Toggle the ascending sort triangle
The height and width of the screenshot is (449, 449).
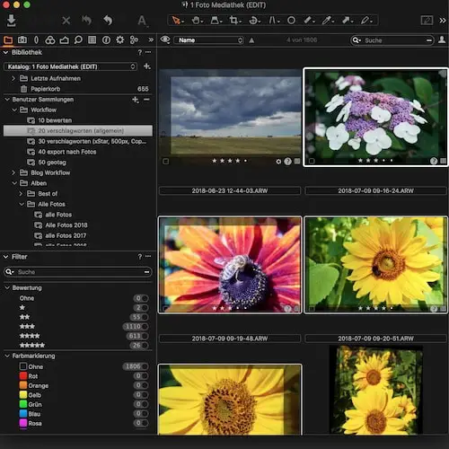coord(251,40)
